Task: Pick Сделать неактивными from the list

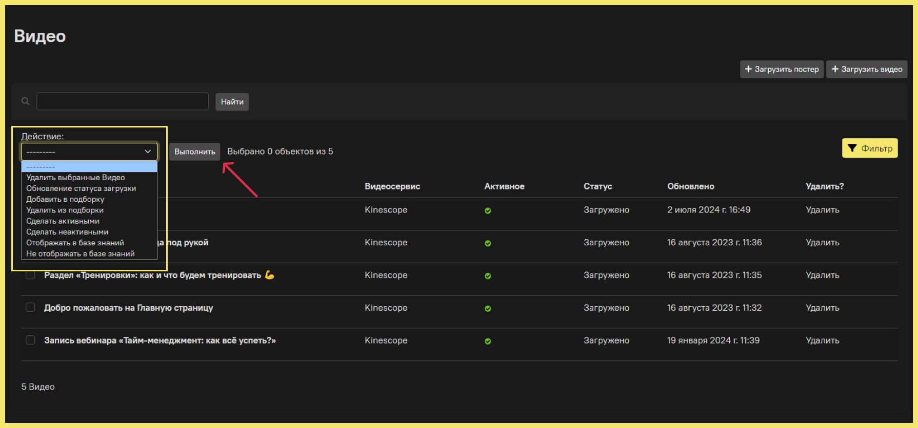Action: 89,232
